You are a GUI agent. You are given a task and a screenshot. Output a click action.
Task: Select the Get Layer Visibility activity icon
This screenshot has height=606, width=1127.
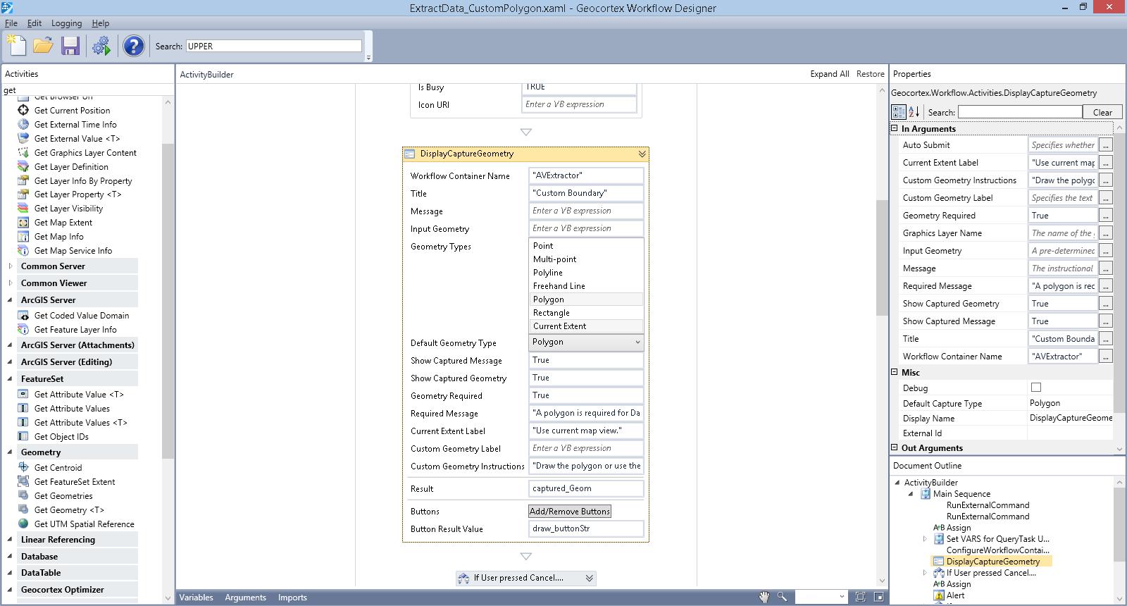[x=23, y=208]
